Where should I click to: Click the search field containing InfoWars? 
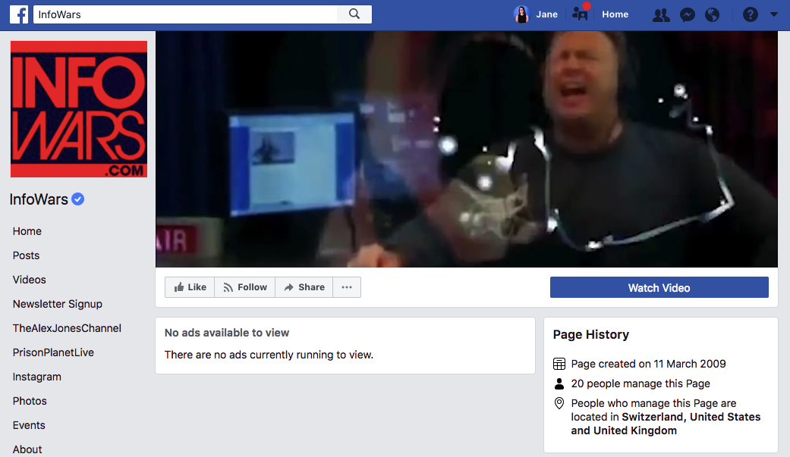click(x=185, y=14)
